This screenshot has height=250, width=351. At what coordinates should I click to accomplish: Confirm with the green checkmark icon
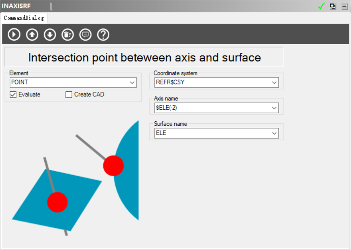point(321,6)
